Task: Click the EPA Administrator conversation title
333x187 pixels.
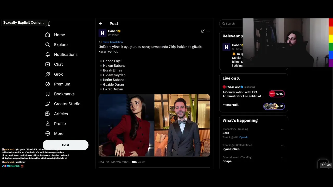Action: [243, 94]
